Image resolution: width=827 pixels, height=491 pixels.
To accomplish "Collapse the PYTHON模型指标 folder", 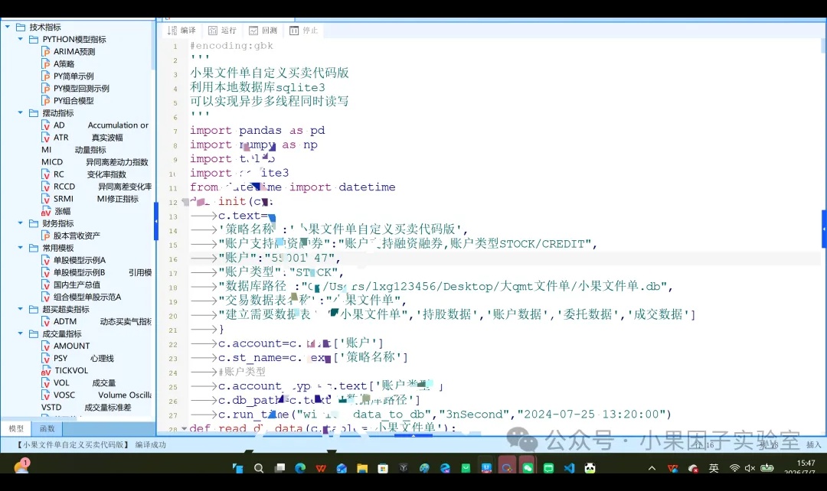I will (21, 39).
